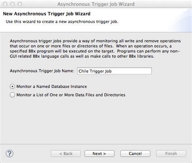
Task: Cancel the trigger job wizard
Action: pos(135,153)
